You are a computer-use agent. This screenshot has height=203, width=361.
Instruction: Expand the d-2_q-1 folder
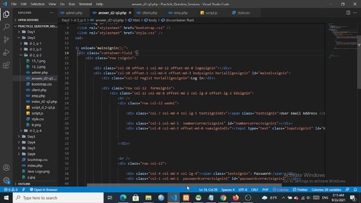point(35,43)
